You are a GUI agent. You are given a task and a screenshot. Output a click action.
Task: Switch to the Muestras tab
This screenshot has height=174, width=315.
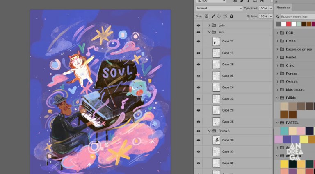(283, 7)
